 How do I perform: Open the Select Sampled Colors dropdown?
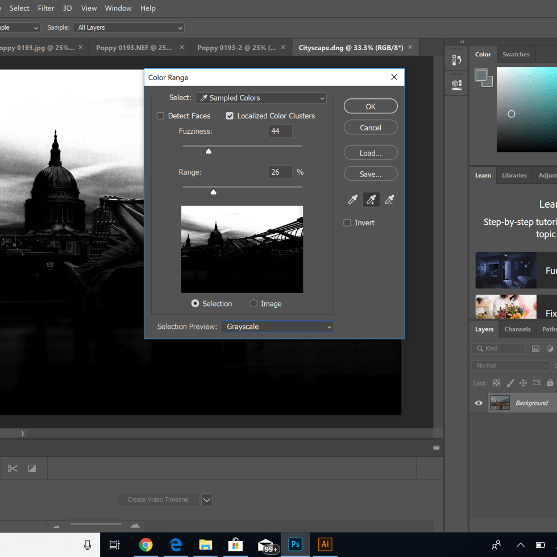(x=261, y=98)
